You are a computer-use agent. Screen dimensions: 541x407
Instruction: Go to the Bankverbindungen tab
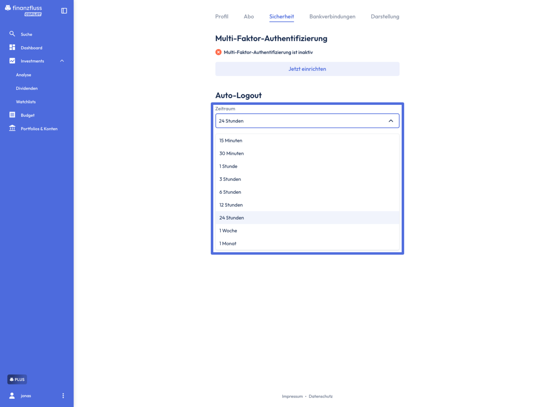tap(332, 17)
